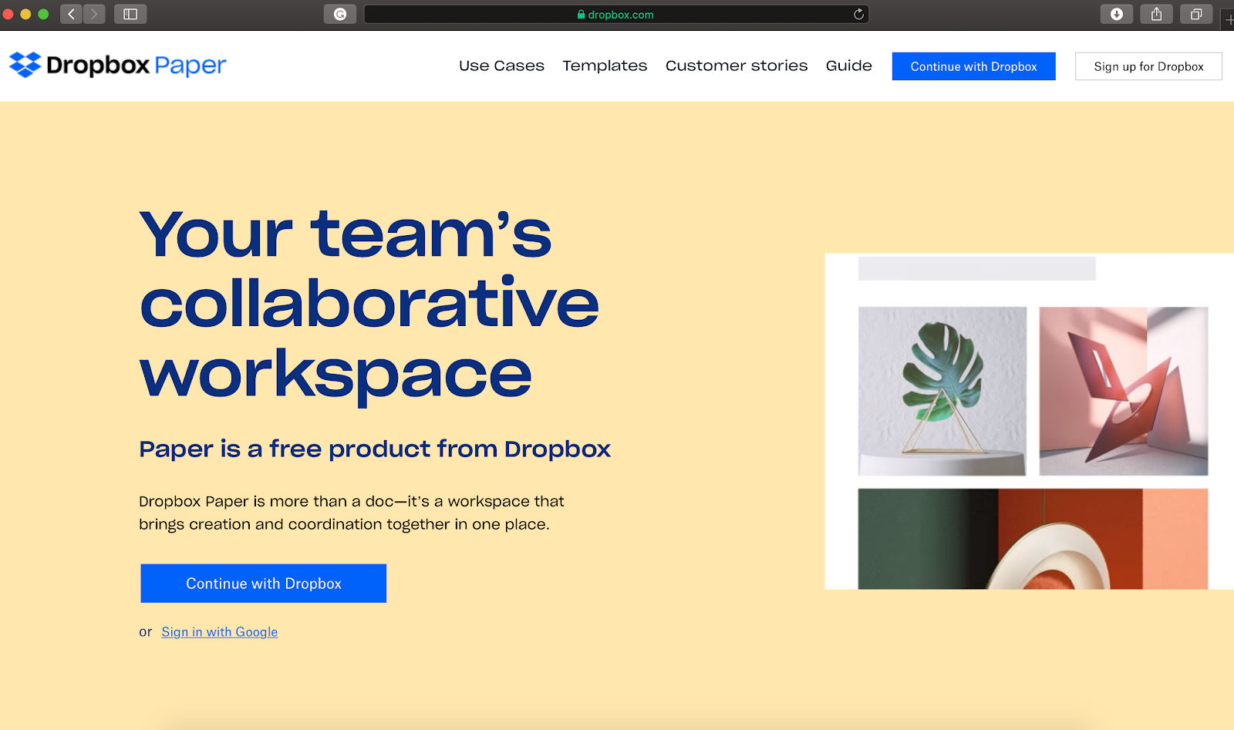Screen dimensions: 1234x730
Task: Click the monstera leaf image thumbnail
Action: [942, 391]
